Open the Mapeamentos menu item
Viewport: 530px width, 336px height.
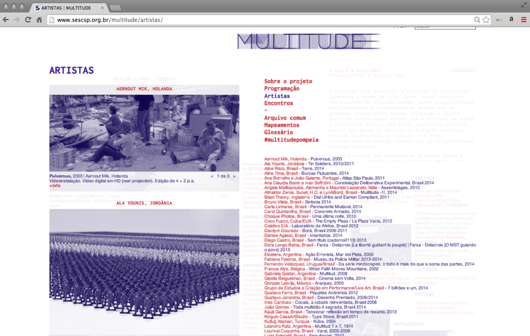point(282,125)
